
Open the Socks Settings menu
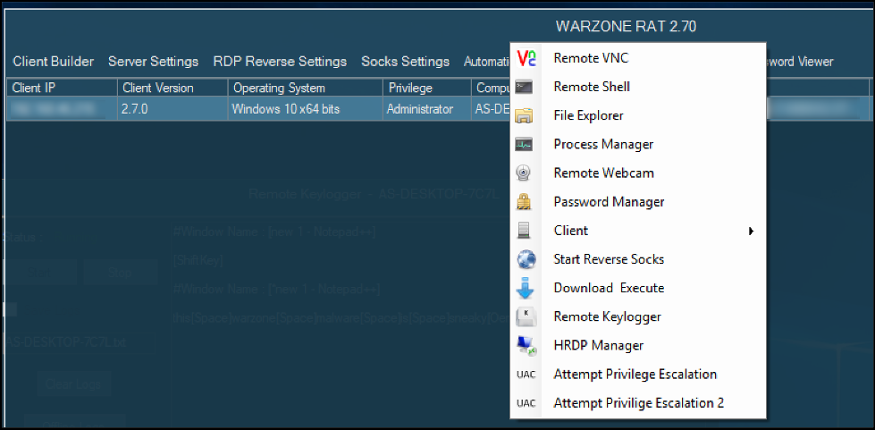[x=405, y=62]
